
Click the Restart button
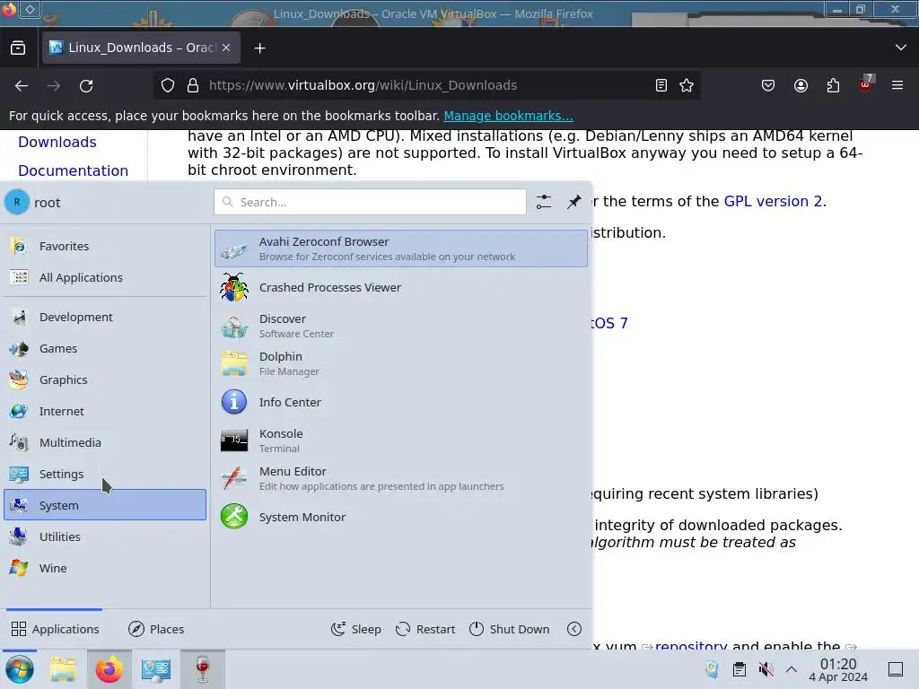point(425,629)
